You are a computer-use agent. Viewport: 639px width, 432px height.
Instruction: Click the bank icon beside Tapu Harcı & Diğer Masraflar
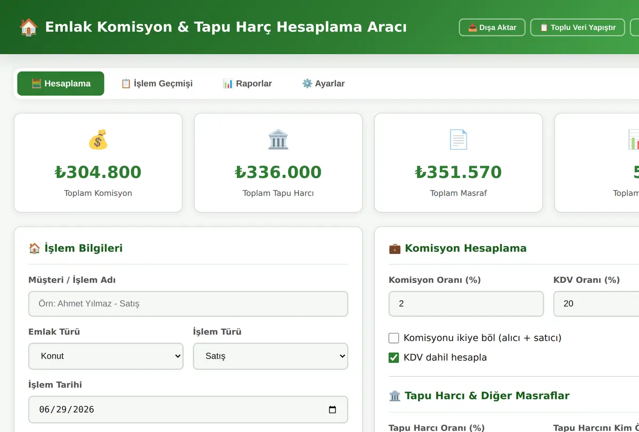tap(395, 396)
